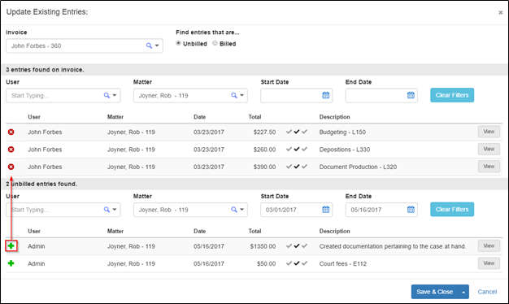Image resolution: width=509 pixels, height=304 pixels.
Task: Open calendar picker for 05/16/2017 End Date
Action: click(x=411, y=210)
